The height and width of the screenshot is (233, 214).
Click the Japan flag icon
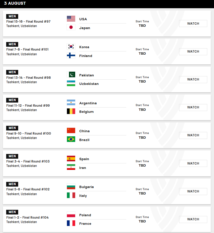tap(71, 27)
